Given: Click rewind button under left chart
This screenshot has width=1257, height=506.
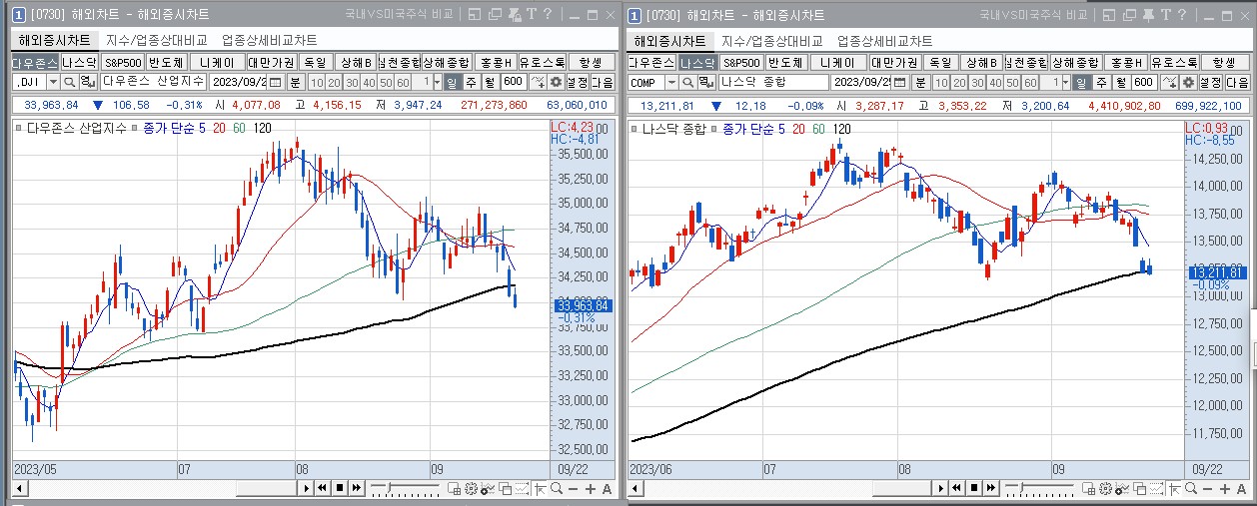Looking at the screenshot, I should click(x=322, y=488).
